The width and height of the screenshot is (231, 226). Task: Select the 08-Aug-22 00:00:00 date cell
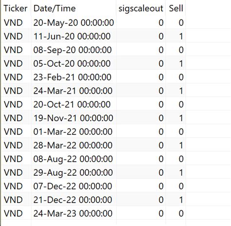coord(73,159)
